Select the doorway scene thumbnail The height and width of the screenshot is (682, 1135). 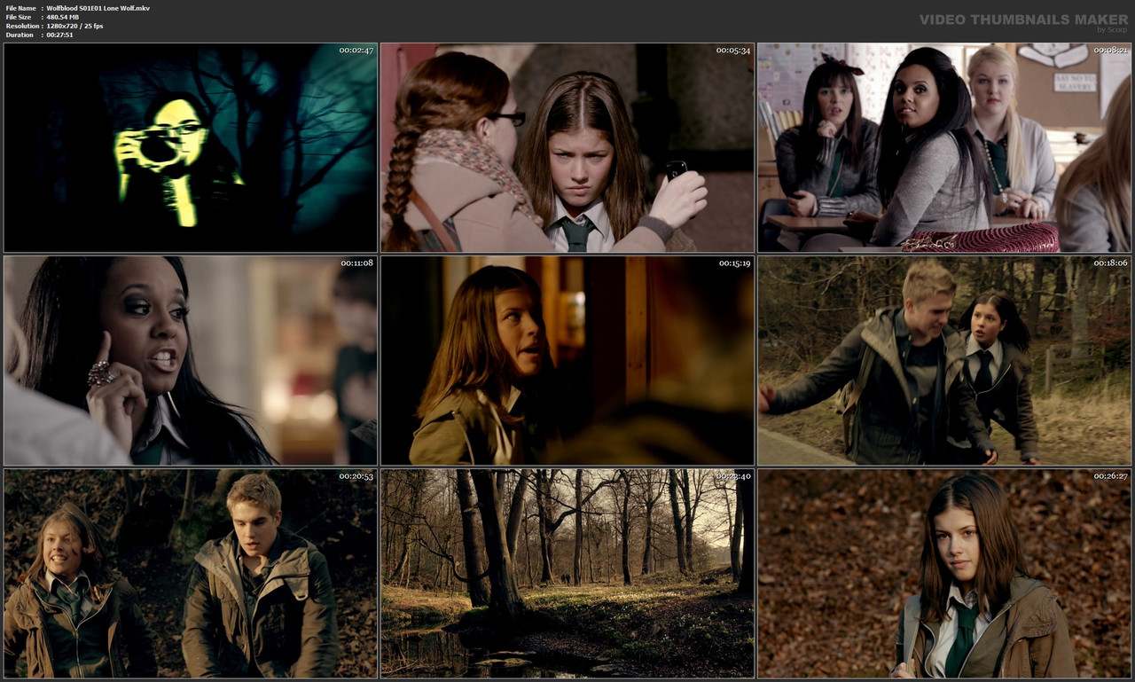[567, 360]
